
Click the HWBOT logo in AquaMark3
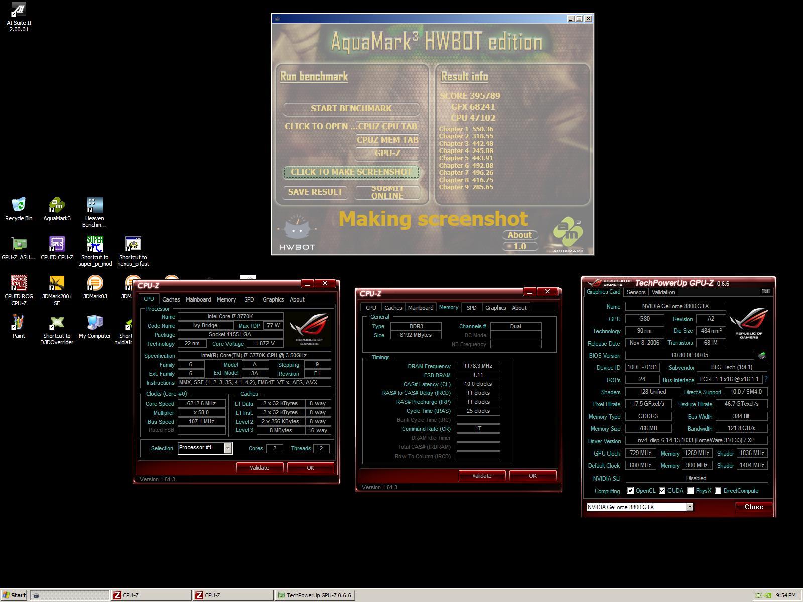click(x=297, y=232)
